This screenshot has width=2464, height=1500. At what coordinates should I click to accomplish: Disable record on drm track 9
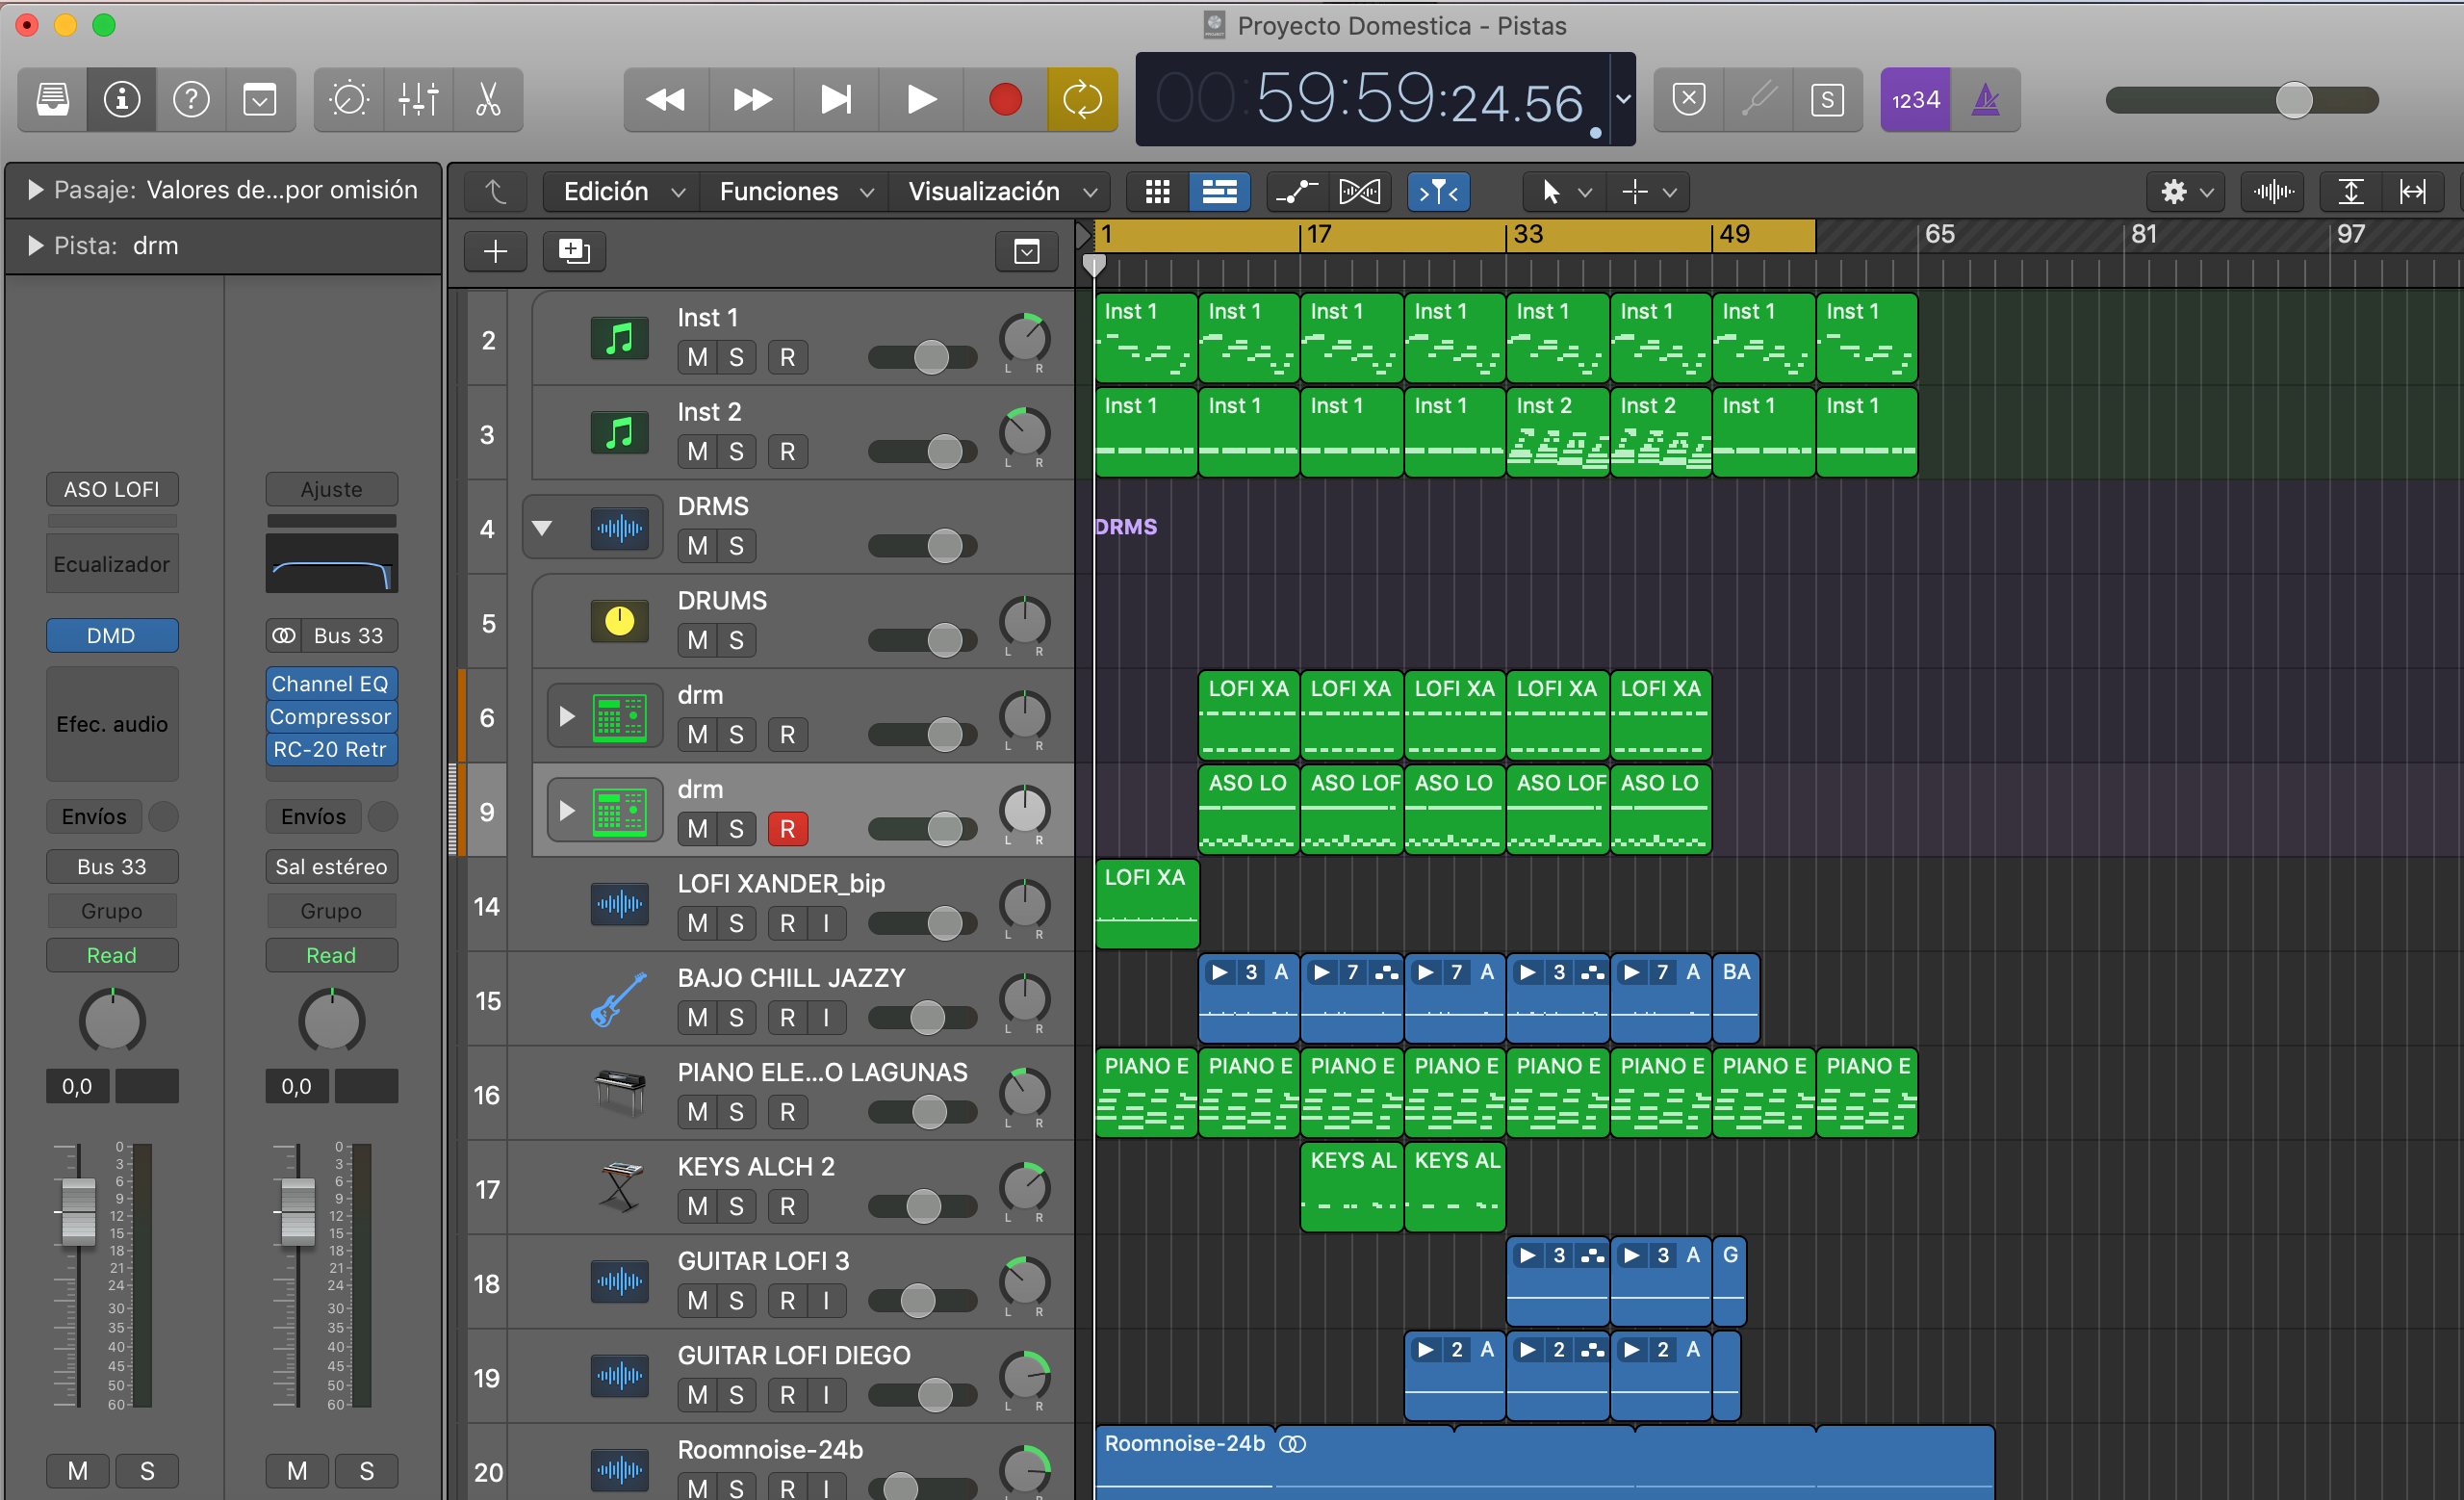tap(788, 829)
